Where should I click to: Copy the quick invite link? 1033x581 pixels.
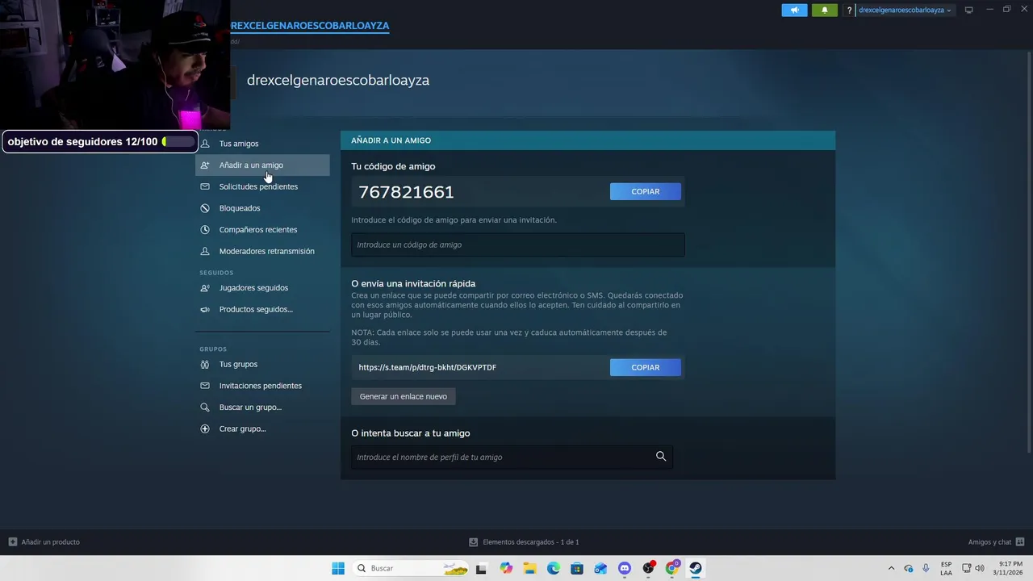[x=646, y=367]
